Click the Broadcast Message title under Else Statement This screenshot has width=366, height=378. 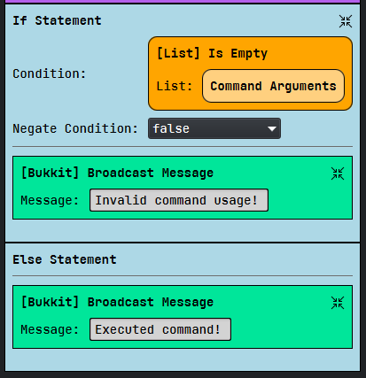coord(117,302)
